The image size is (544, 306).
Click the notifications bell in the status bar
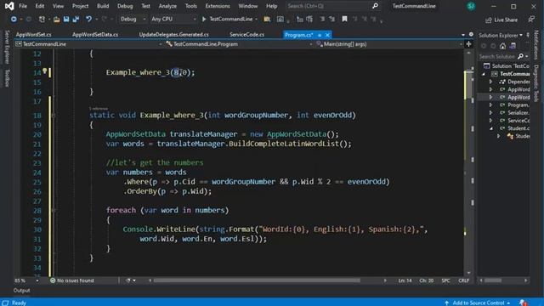point(524,303)
